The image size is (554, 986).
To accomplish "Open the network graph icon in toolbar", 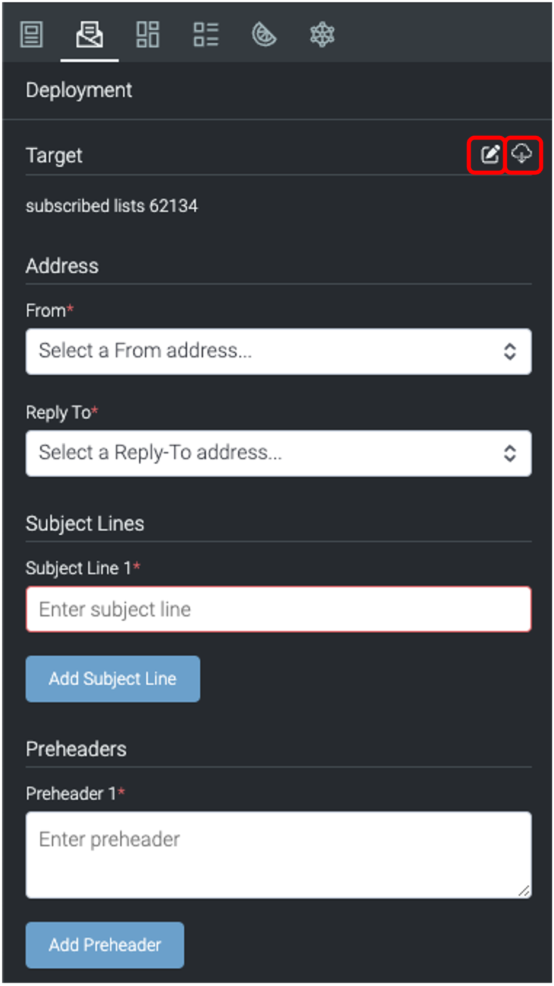I will pyautogui.click(x=322, y=35).
